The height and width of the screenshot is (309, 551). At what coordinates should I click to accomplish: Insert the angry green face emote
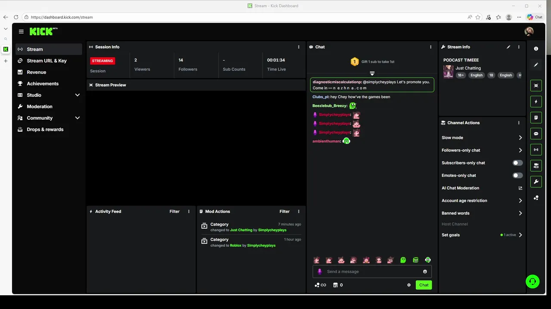[415, 260]
